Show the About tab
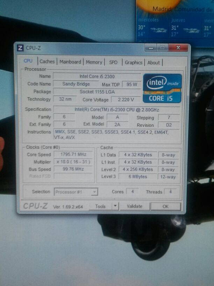 (x=154, y=63)
